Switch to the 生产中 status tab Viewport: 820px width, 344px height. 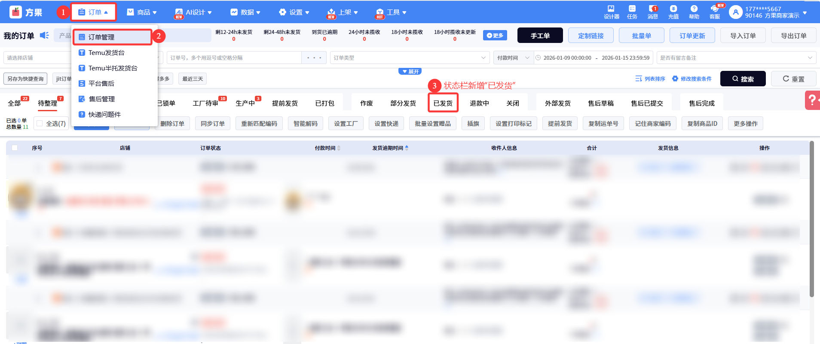click(245, 103)
